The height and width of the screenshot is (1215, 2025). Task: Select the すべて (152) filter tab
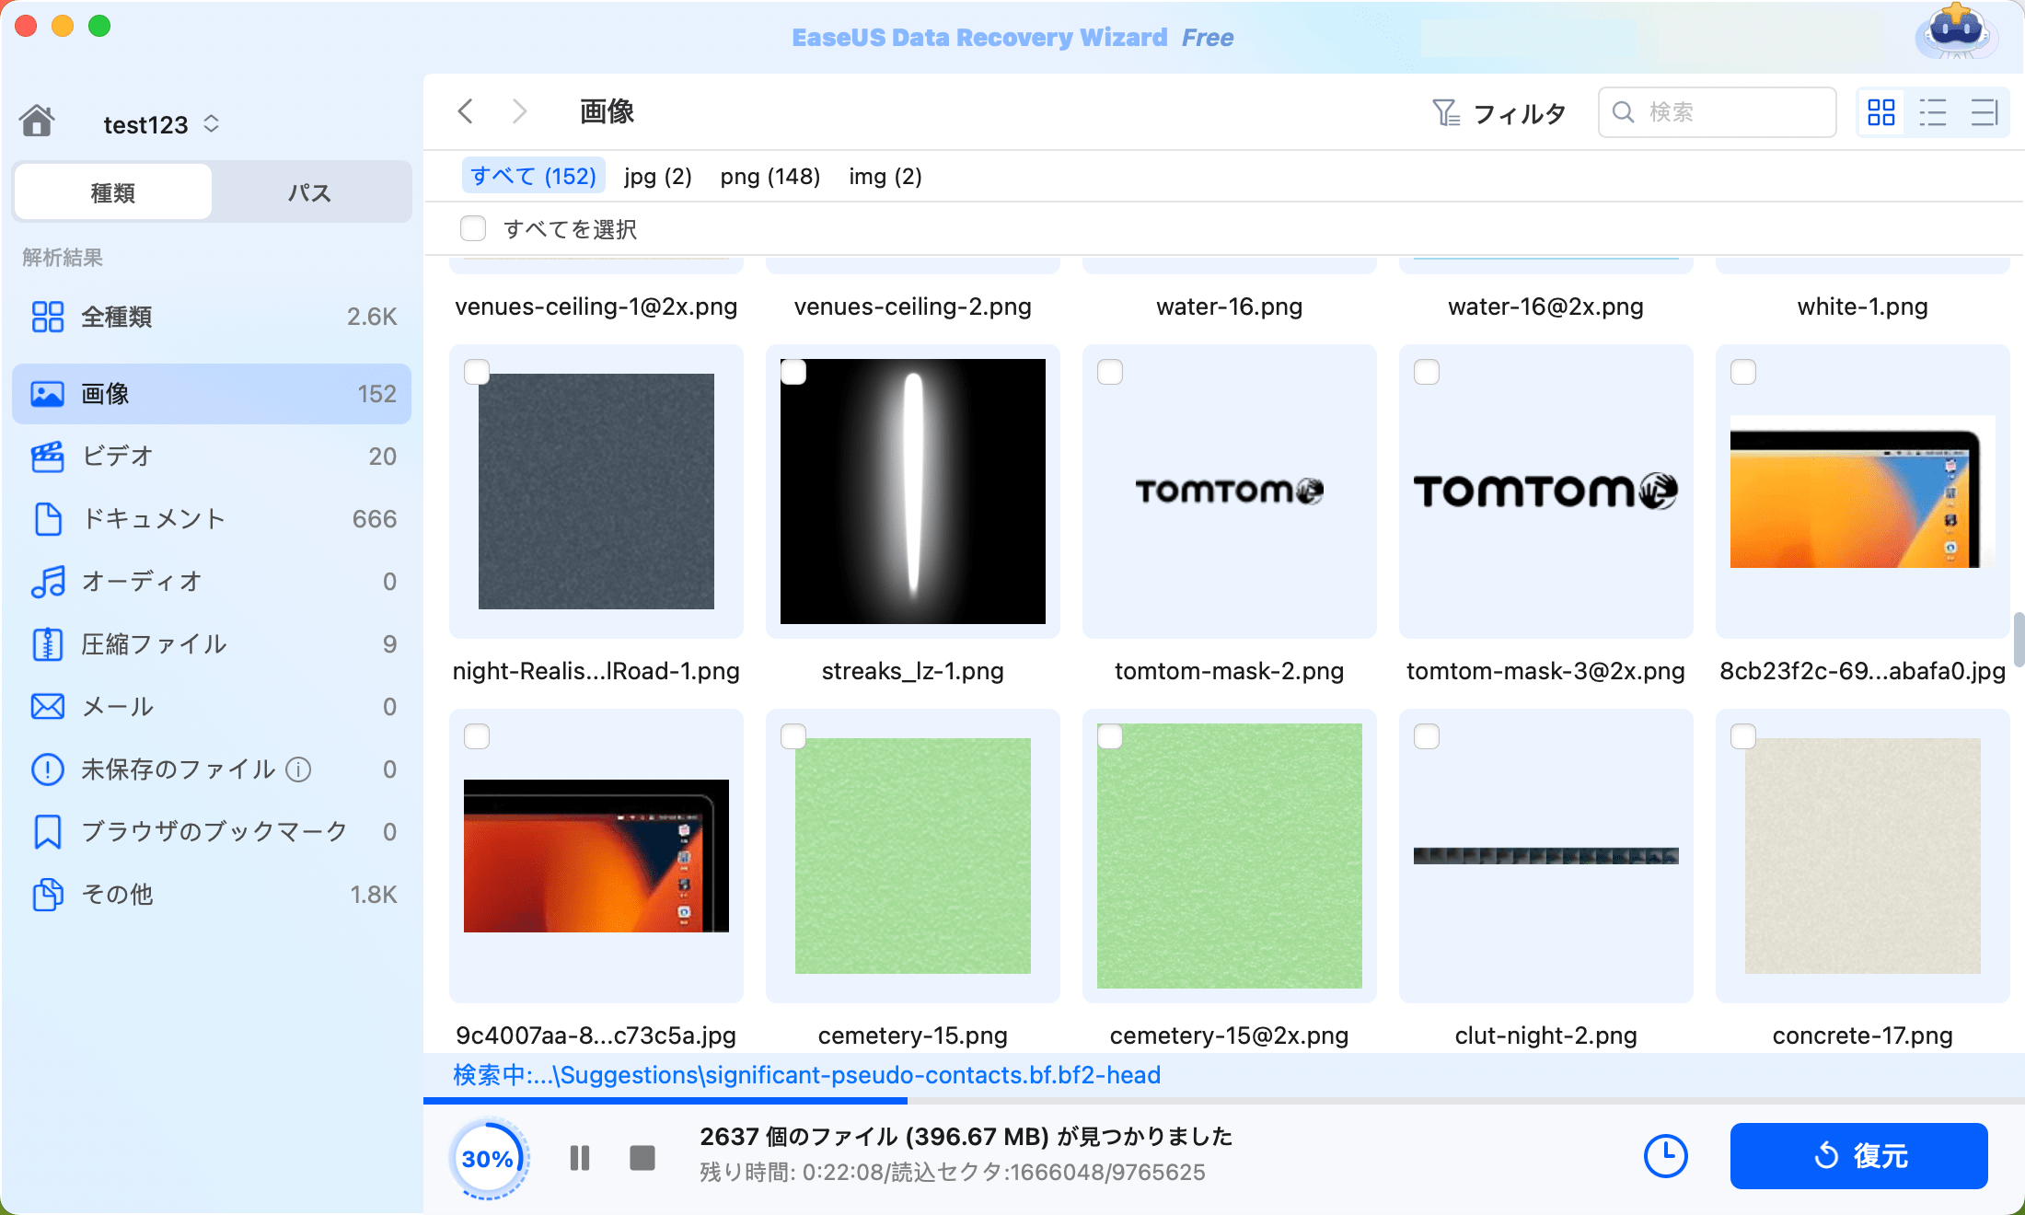pyautogui.click(x=533, y=176)
